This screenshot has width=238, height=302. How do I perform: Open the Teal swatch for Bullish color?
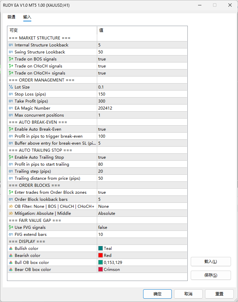click(101, 248)
